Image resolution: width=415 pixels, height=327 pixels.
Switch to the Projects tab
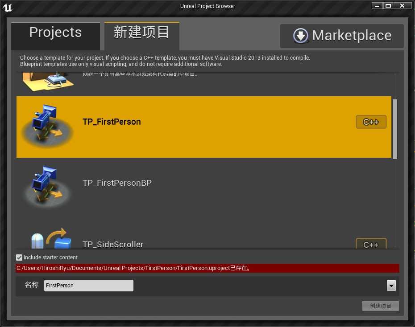click(x=56, y=36)
